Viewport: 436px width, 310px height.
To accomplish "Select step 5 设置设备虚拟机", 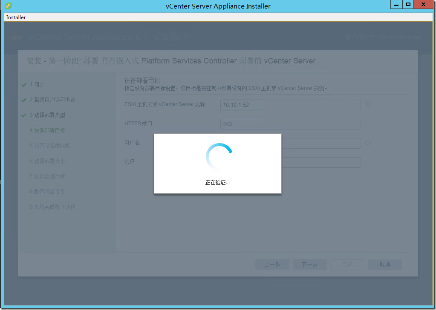I will (x=50, y=146).
